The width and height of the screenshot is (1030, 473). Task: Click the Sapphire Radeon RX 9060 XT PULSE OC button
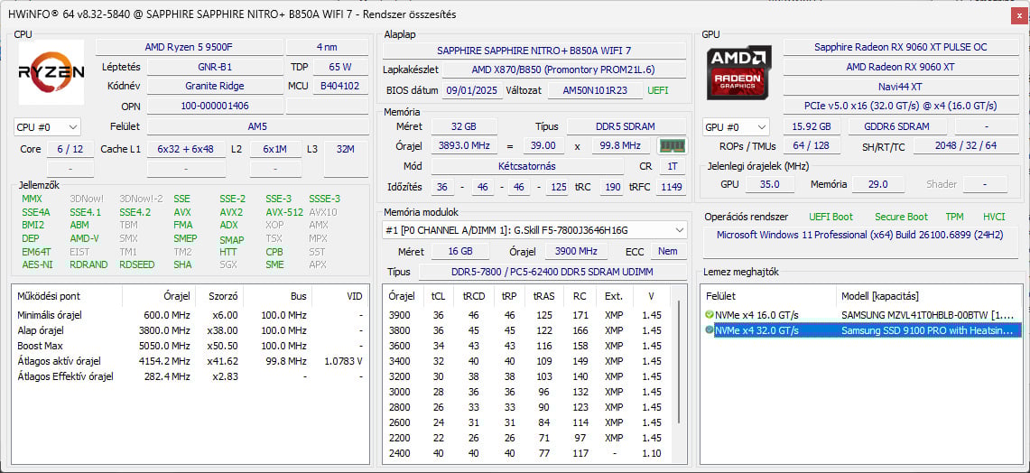900,47
